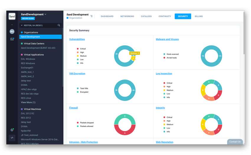
Task: Toggle Medium legend in Vulnerabilities chart
Action: (x=82, y=56)
